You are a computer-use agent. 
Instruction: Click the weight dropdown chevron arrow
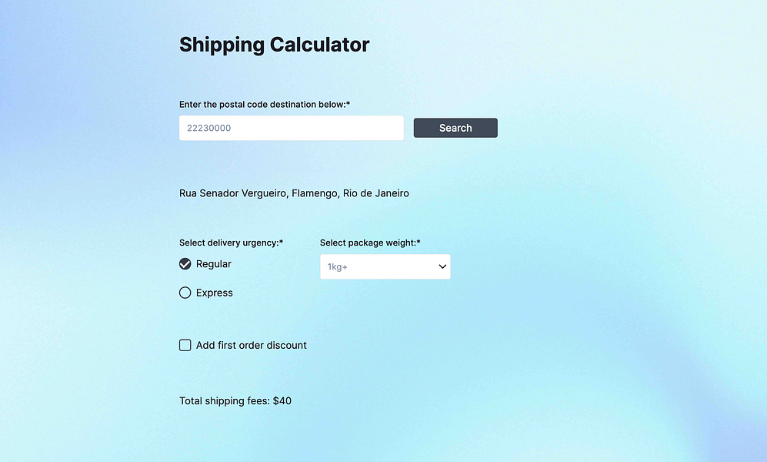click(442, 266)
